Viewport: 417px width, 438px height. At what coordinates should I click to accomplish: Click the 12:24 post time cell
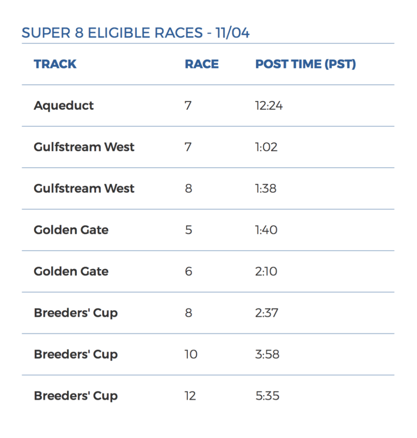(269, 106)
